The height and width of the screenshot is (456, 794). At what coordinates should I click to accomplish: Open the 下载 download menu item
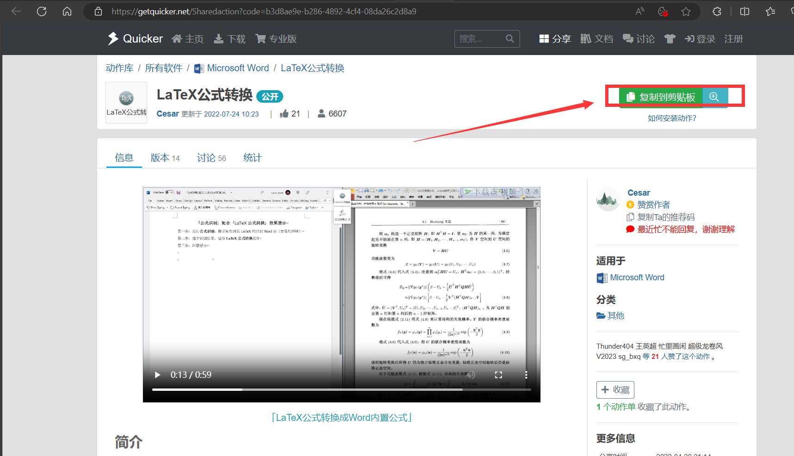pyautogui.click(x=230, y=39)
